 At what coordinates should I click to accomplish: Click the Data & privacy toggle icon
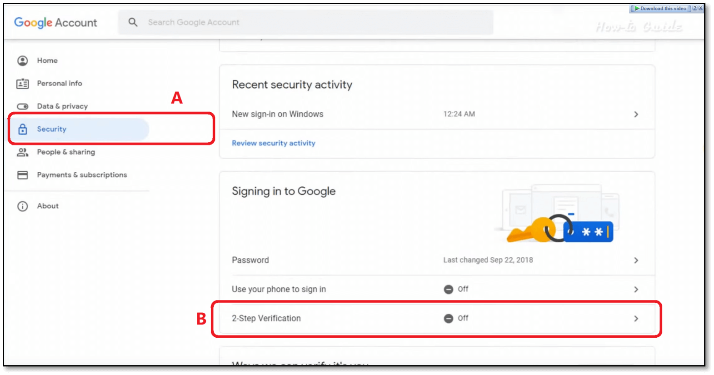[22, 106]
